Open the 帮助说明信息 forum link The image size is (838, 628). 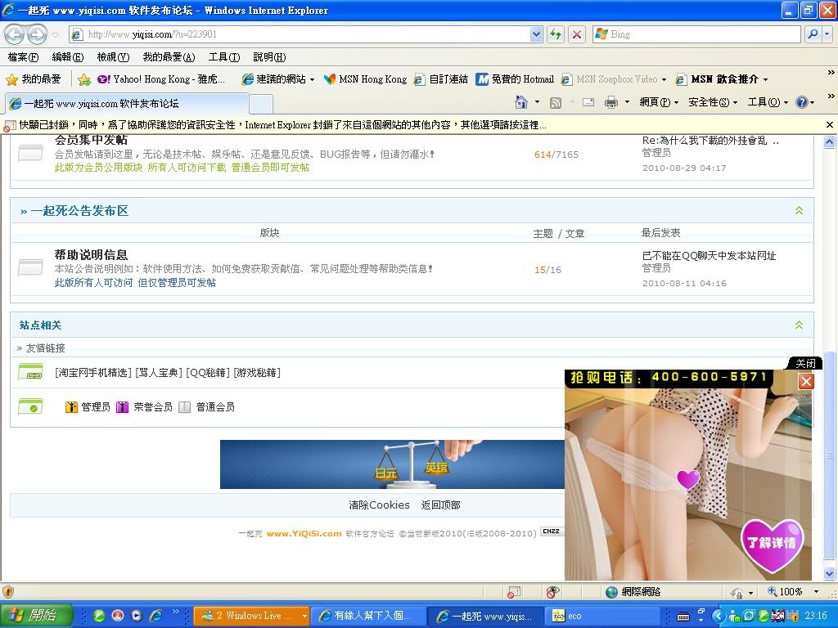click(x=91, y=255)
